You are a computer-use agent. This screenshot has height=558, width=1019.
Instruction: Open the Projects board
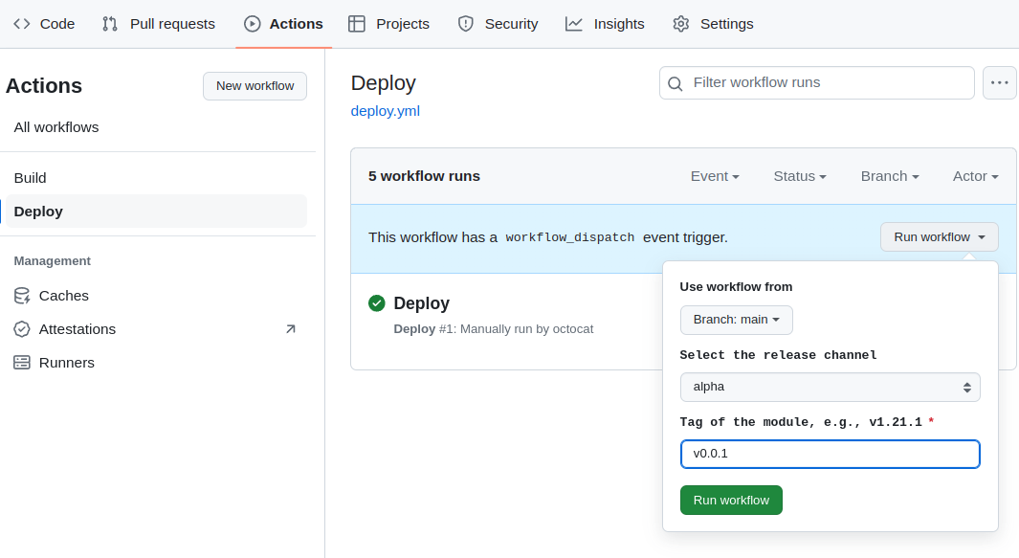click(x=388, y=23)
